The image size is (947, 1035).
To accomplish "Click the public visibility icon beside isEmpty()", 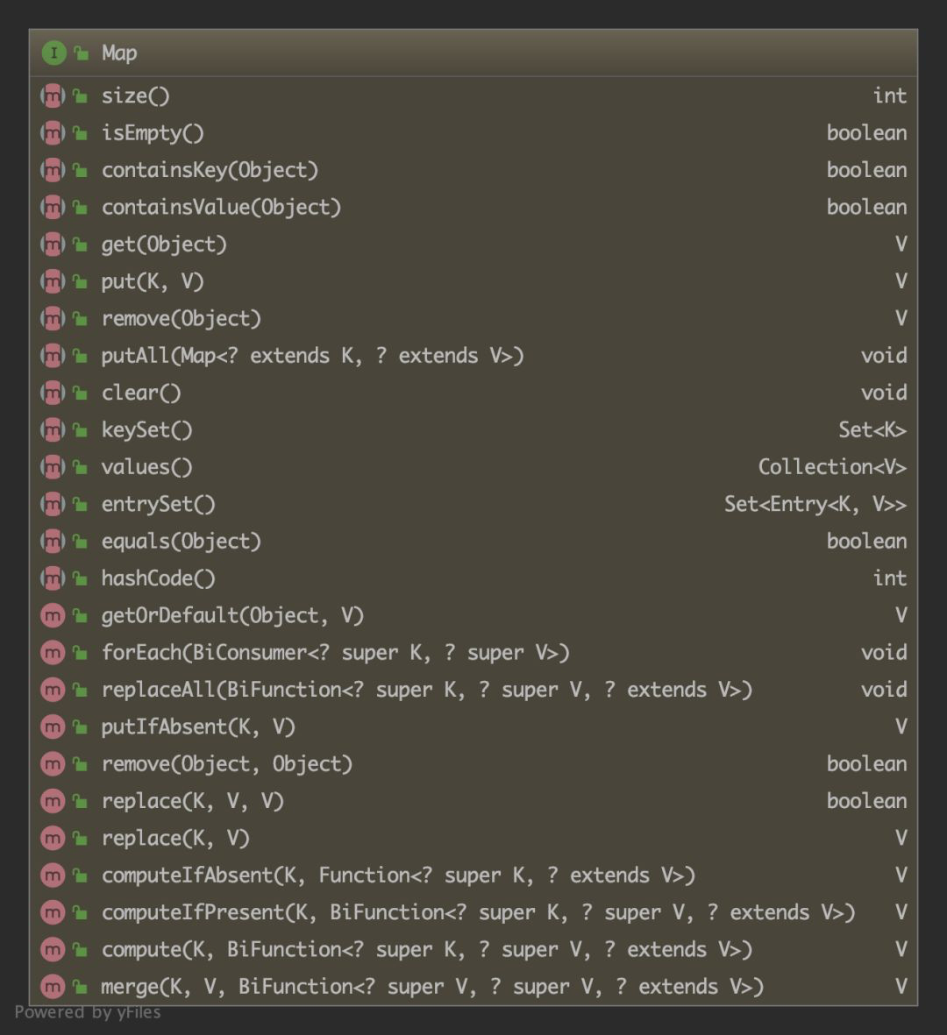I will pyautogui.click(x=81, y=134).
